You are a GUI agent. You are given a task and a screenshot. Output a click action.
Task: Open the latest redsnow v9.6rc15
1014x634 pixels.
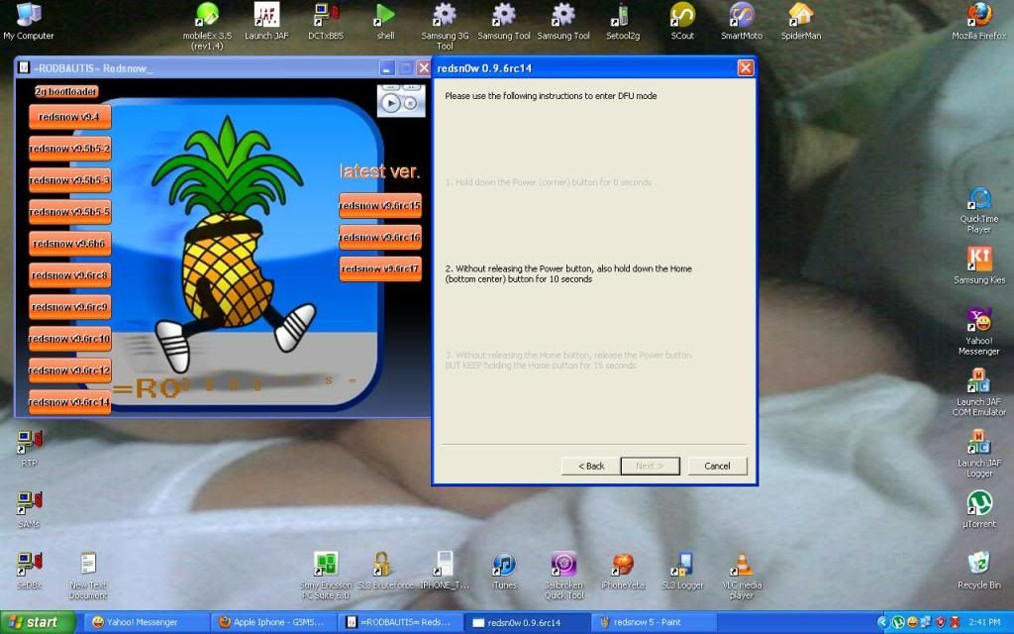(x=379, y=206)
